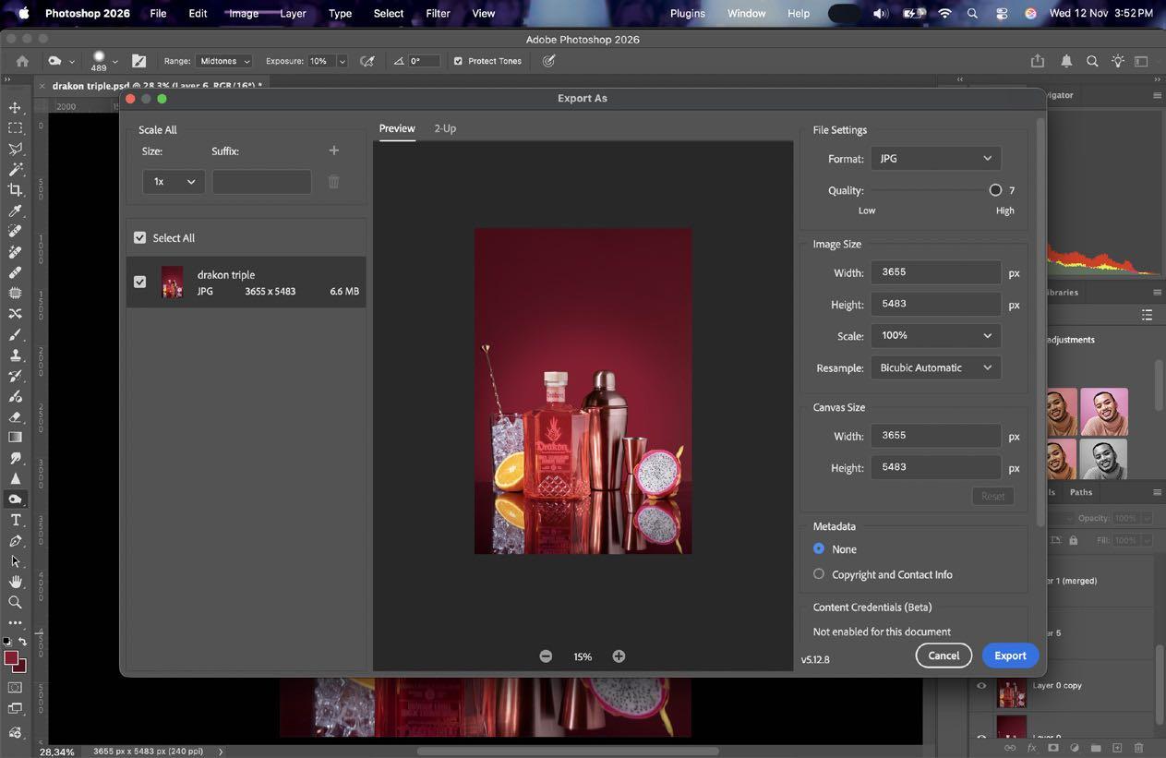The height and width of the screenshot is (758, 1166).
Task: Select the Hand tool
Action: point(15,582)
